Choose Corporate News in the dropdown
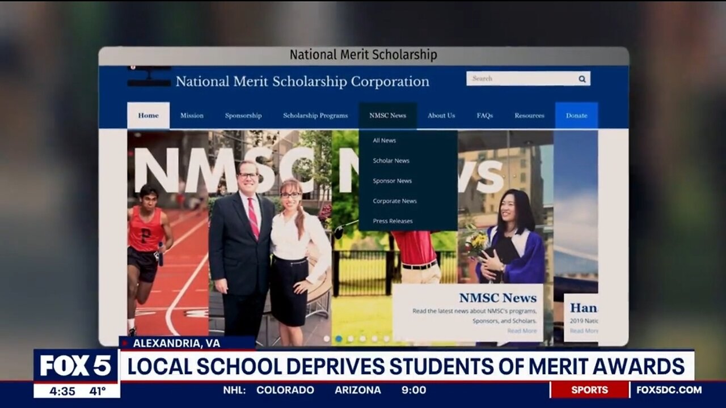The image size is (726, 408). (x=395, y=201)
